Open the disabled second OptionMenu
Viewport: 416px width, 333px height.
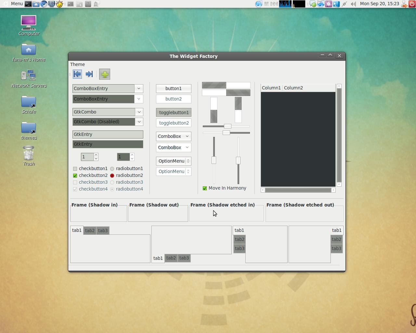174,171
